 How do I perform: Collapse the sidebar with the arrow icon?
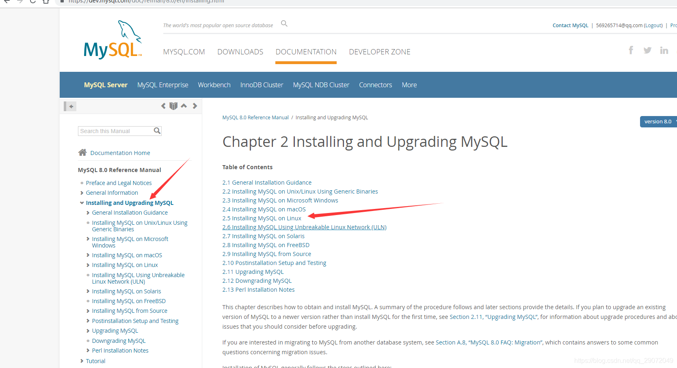coord(70,106)
